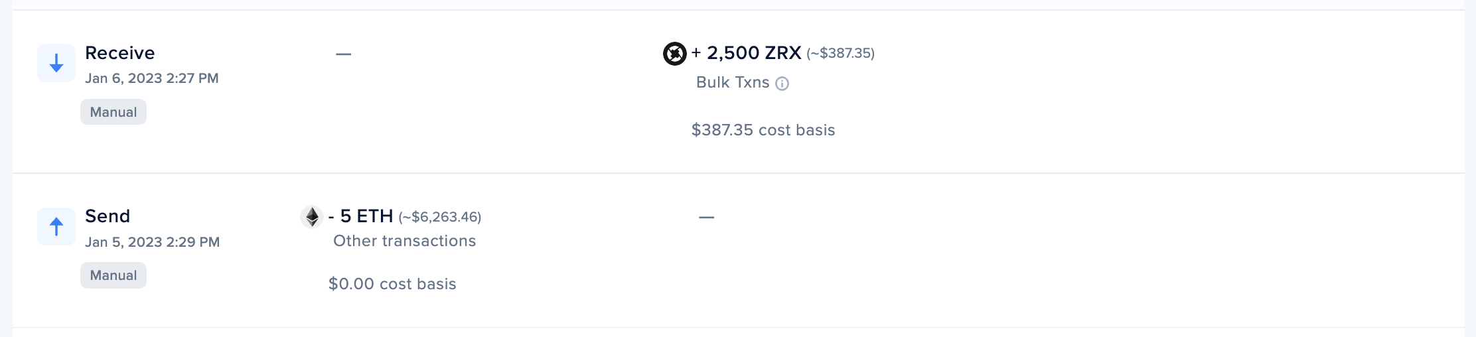Click the ~$6,263.46 fiat value
The width and height of the screenshot is (1476, 337).
coord(440,217)
